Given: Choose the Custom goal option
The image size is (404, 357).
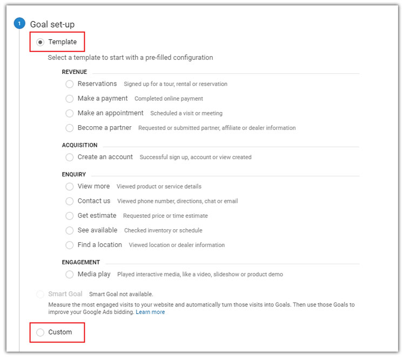Looking at the screenshot, I should 41,332.
